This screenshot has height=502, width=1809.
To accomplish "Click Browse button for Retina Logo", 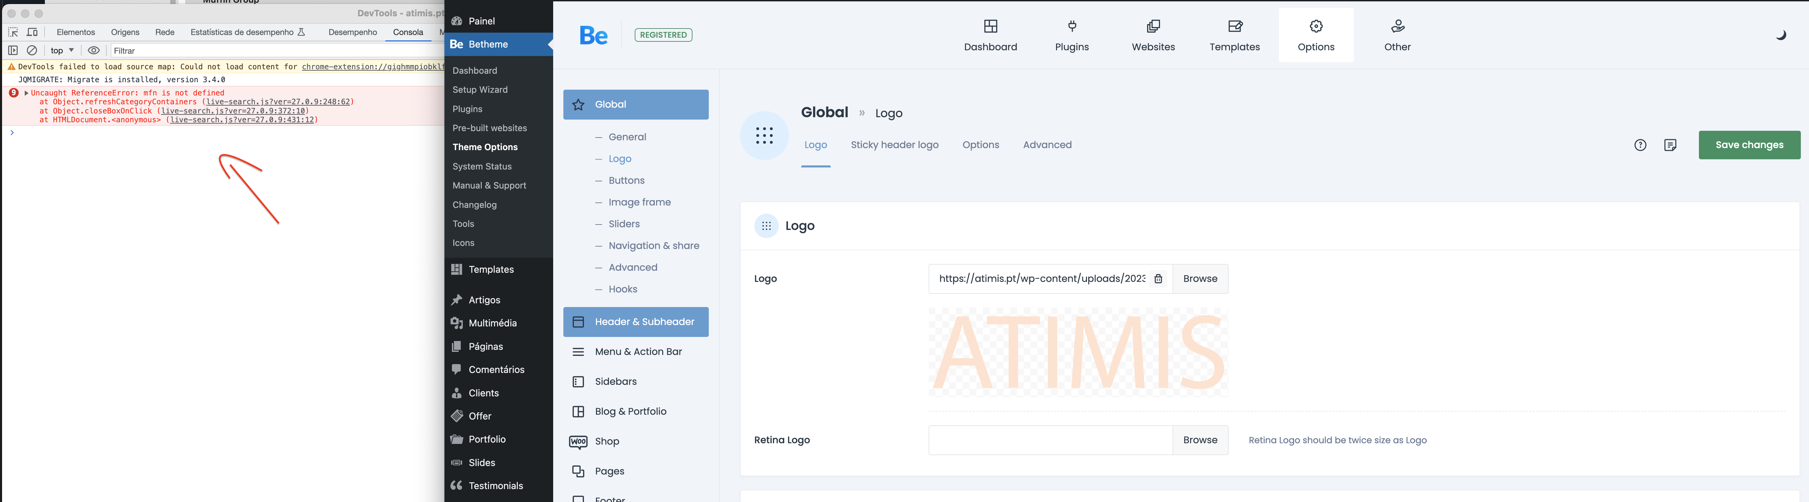I will tap(1200, 440).
